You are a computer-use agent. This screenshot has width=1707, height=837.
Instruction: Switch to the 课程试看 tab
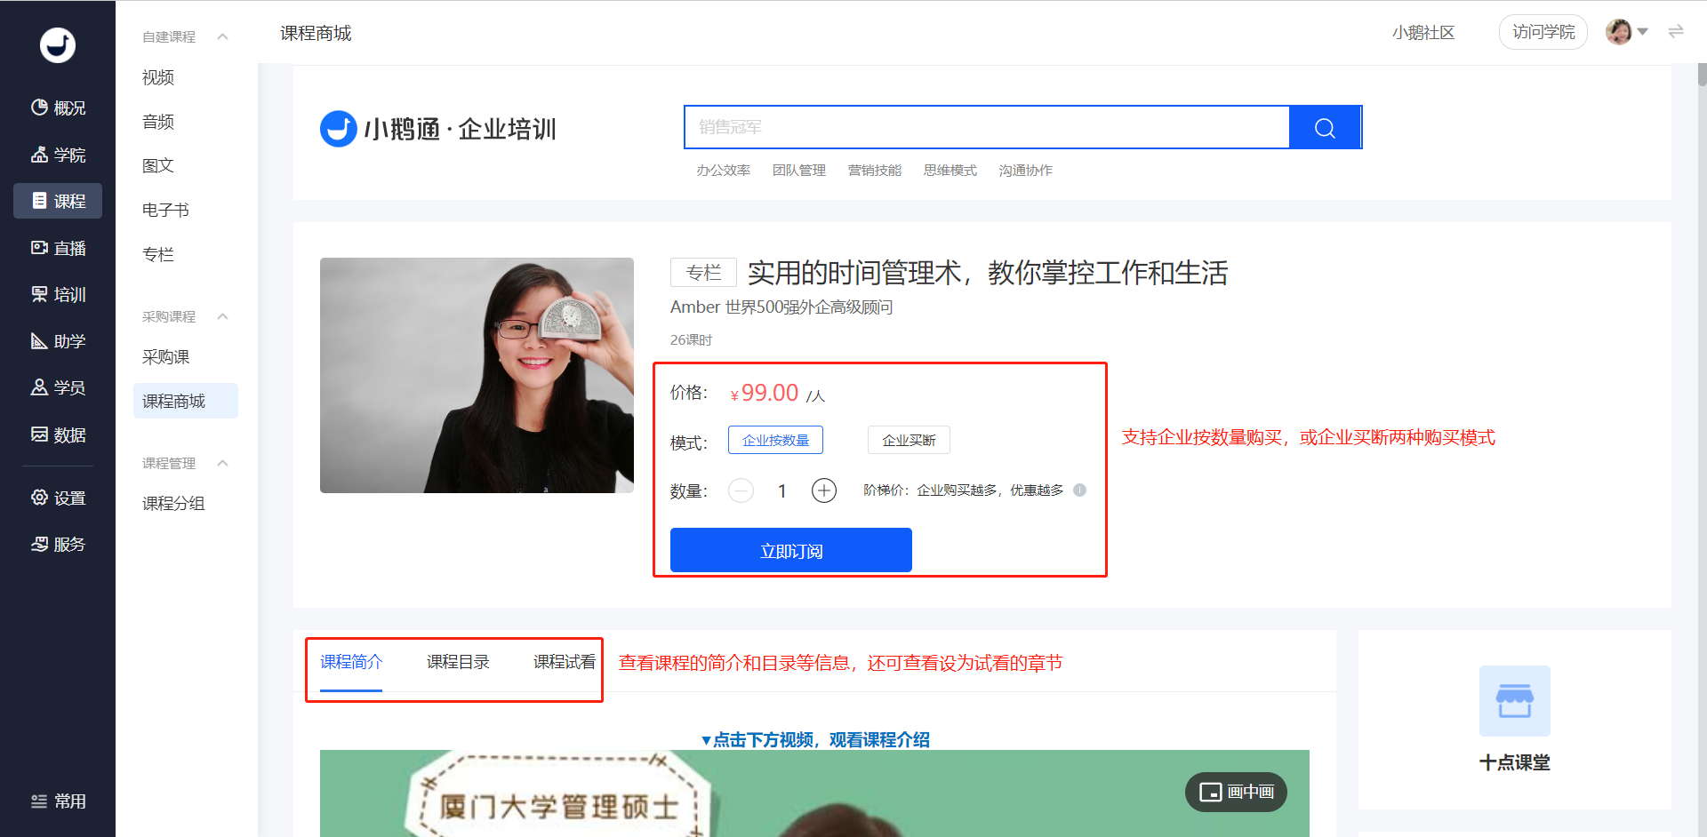[565, 662]
